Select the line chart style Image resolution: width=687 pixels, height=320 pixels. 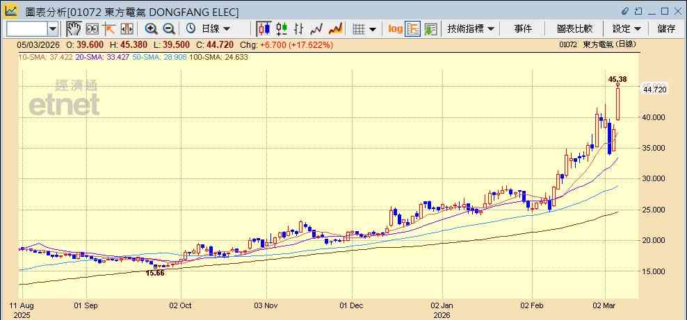pyautogui.click(x=316, y=29)
